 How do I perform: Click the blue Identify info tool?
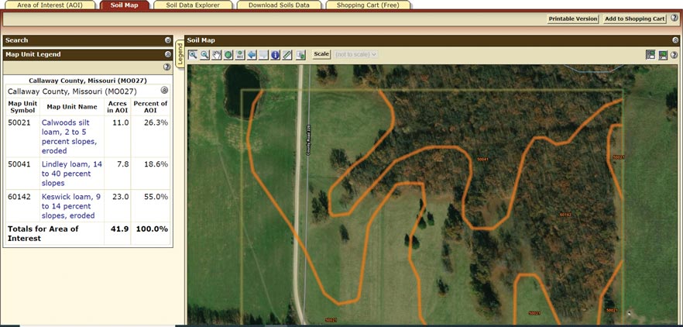275,55
